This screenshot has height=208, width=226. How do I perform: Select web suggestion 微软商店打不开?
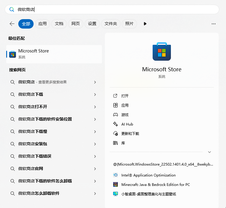click(x=53, y=107)
